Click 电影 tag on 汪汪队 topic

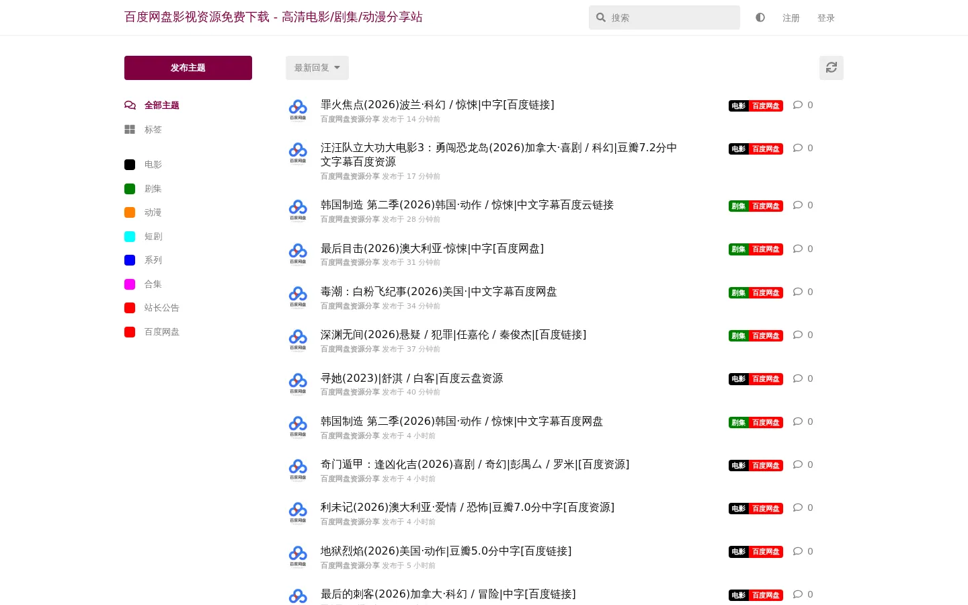(x=738, y=149)
